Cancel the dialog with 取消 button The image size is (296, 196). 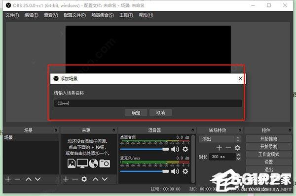tap(160, 113)
